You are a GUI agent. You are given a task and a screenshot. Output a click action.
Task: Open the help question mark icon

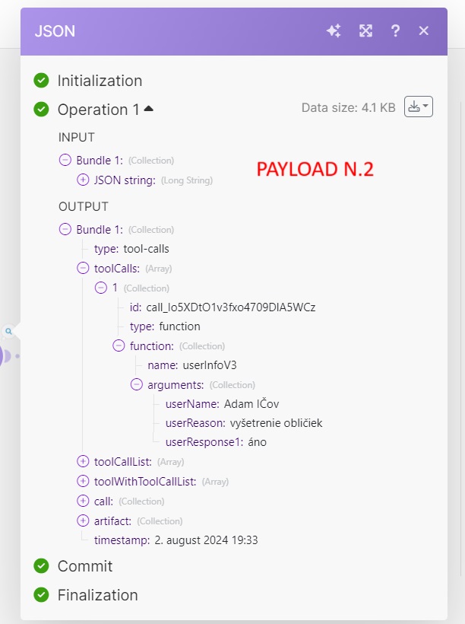tap(395, 30)
